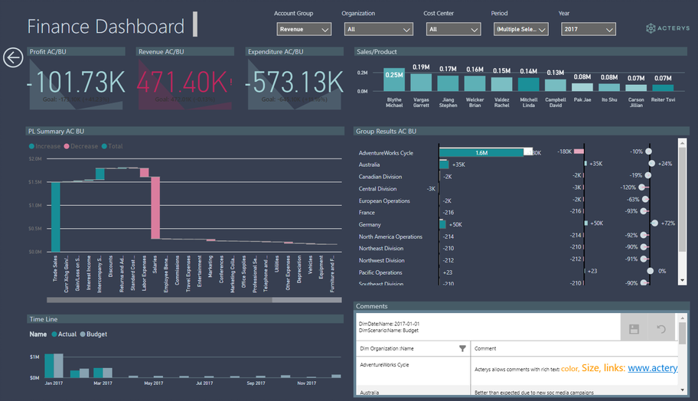
Task: Open the Cost Center dropdown
Action: point(453,29)
